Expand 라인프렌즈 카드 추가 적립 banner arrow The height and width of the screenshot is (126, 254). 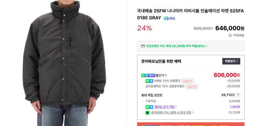[206, 46]
